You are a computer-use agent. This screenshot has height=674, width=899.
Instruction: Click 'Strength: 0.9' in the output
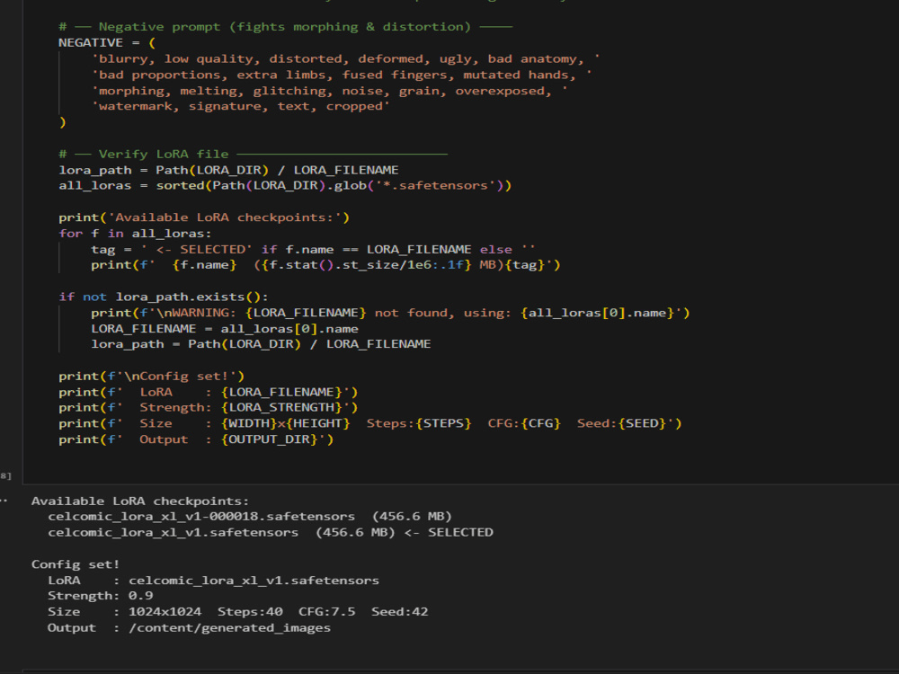[x=101, y=596]
